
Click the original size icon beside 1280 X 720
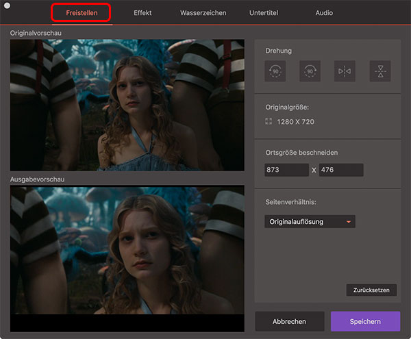269,121
